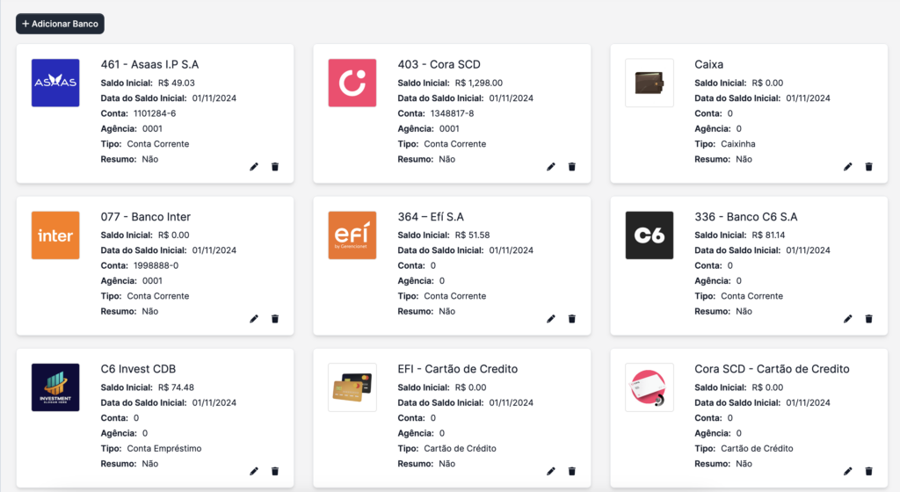The image size is (900, 492).
Task: Click pencil icon on Caixa card
Action: coord(848,167)
